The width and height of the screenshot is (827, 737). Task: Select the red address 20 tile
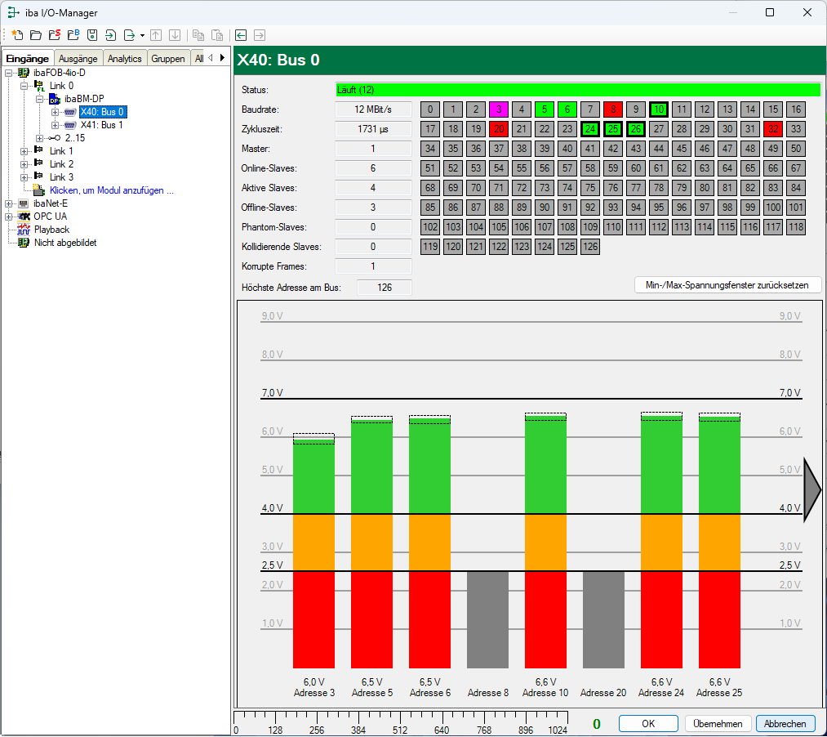(x=499, y=129)
